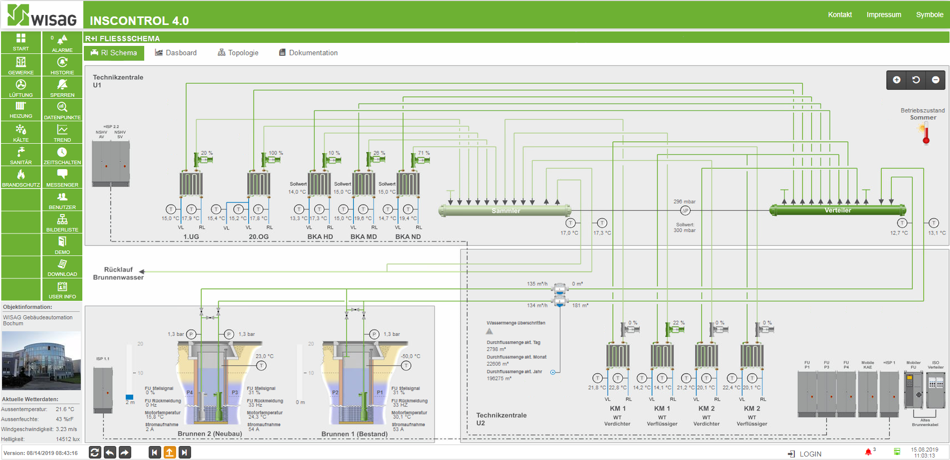Viewport: 950px width, 460px height.
Task: Open the GEWERKE section
Action: click(x=21, y=65)
